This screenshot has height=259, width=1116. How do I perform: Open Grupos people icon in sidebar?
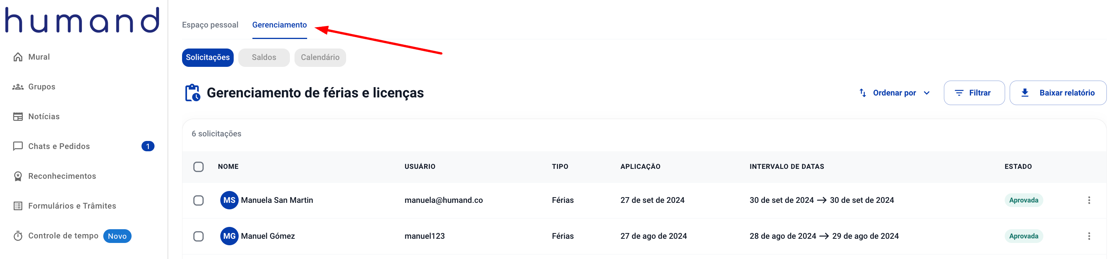click(x=18, y=87)
